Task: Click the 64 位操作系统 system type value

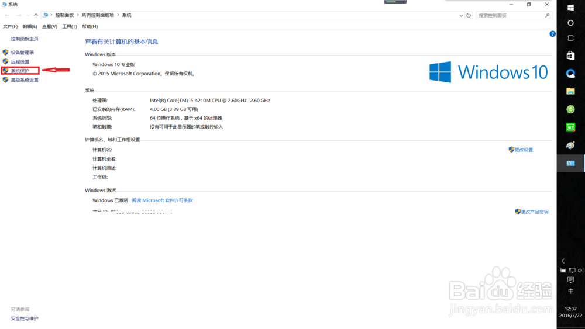Action: pos(186,118)
